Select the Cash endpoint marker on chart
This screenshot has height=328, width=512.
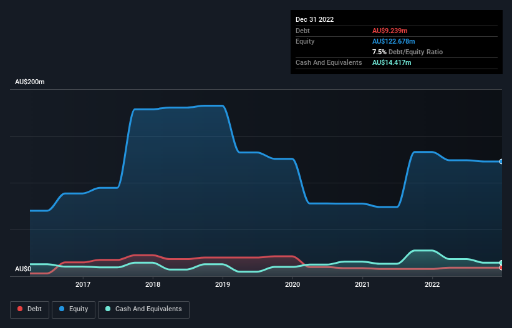501,263
